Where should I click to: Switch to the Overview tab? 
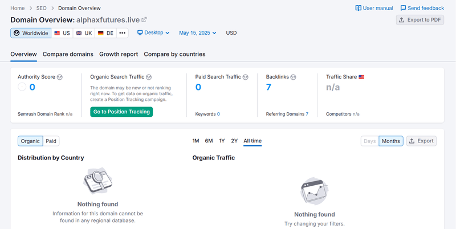23,54
